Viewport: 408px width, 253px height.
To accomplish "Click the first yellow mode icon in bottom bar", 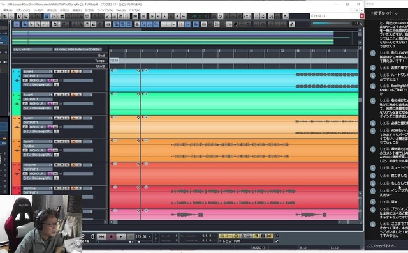I will click(222, 236).
